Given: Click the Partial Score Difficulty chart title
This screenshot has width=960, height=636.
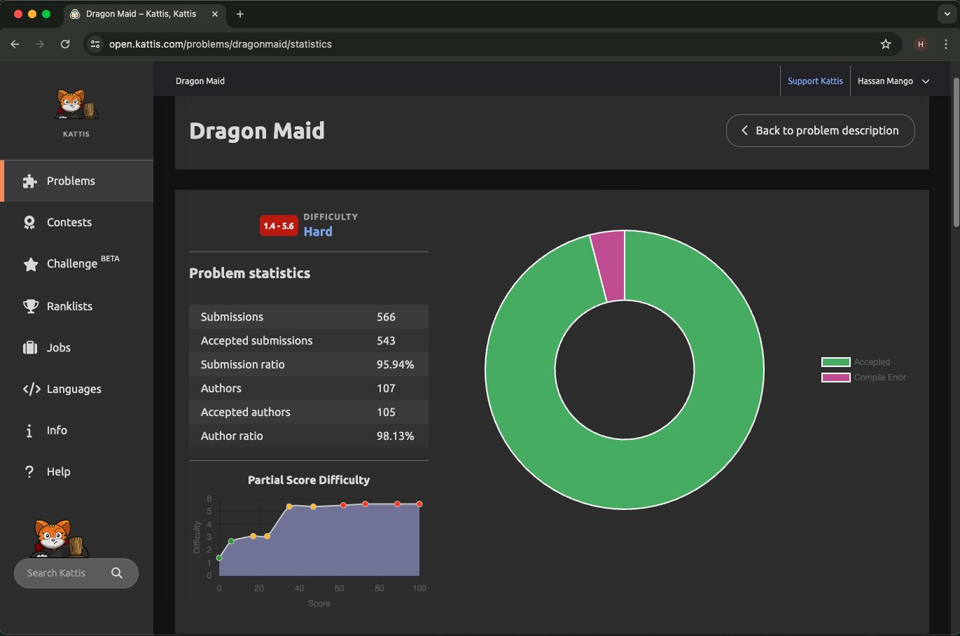Looking at the screenshot, I should tap(309, 480).
